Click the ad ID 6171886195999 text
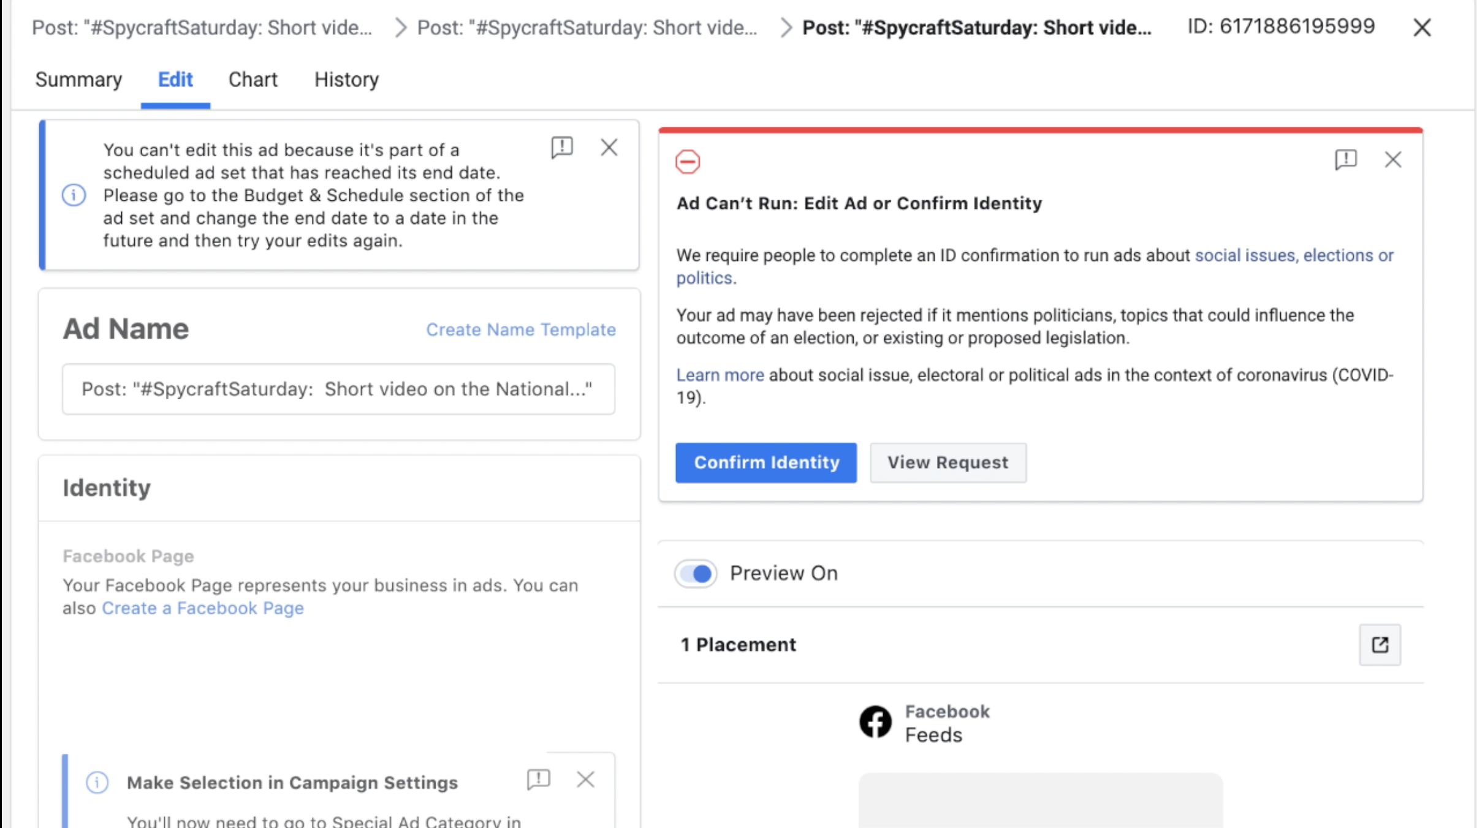The image size is (1477, 828). [x=1281, y=27]
